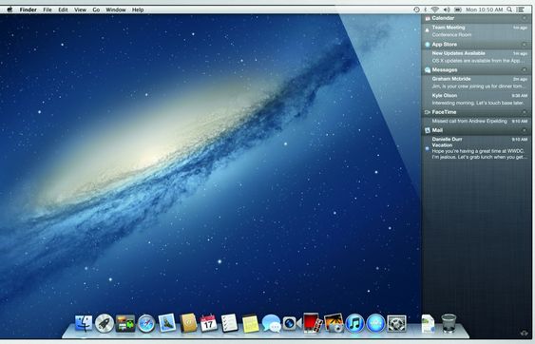Clear App Store notifications with its X button
535x344 pixels.
click(x=525, y=45)
